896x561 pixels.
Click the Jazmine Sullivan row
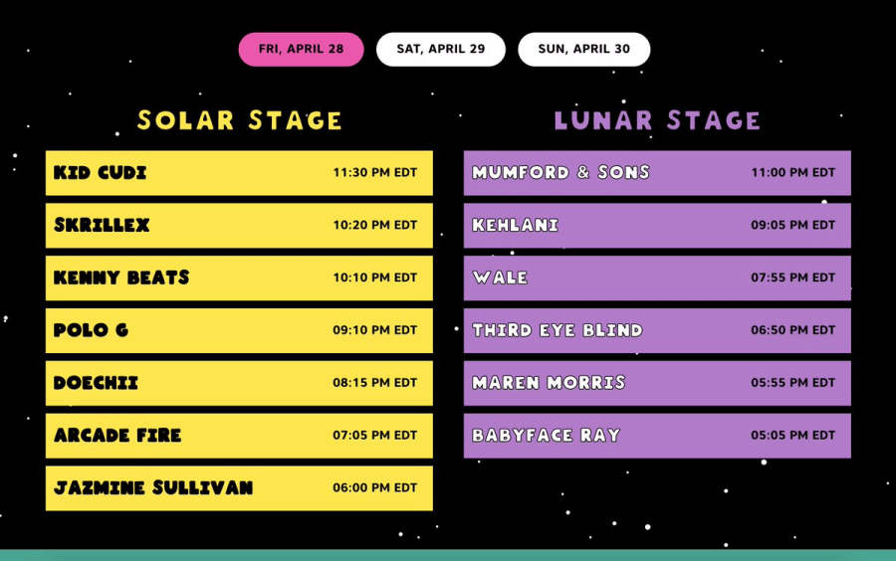(239, 488)
